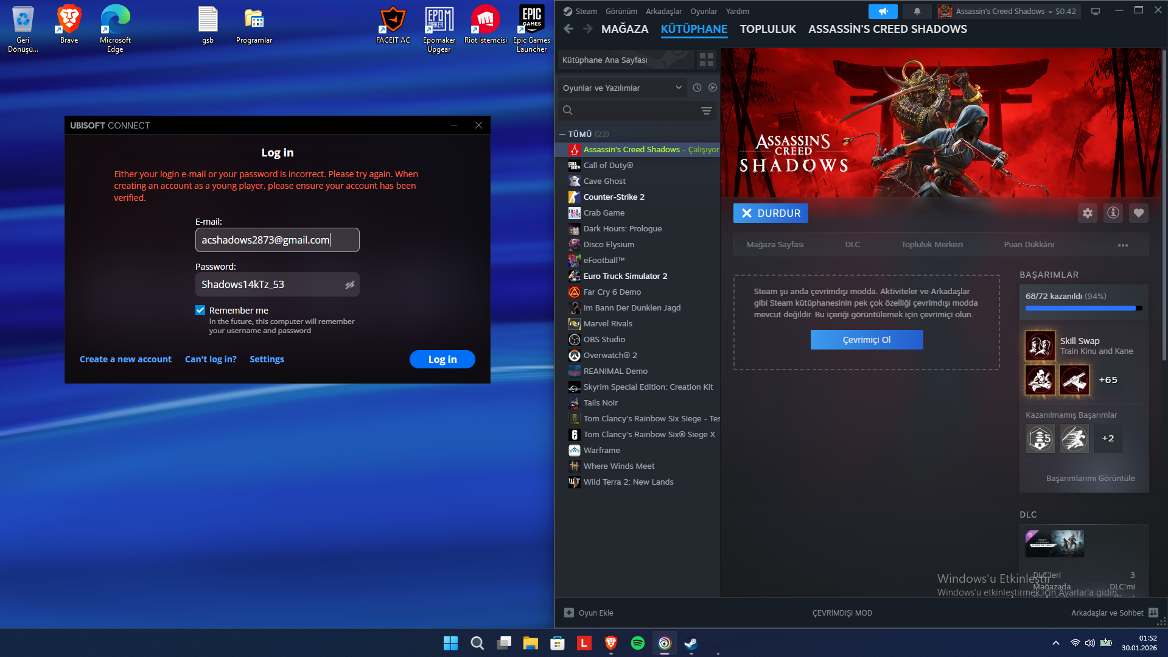The width and height of the screenshot is (1168, 657).
Task: Select Marvel Rivals in the game list
Action: tap(637, 323)
